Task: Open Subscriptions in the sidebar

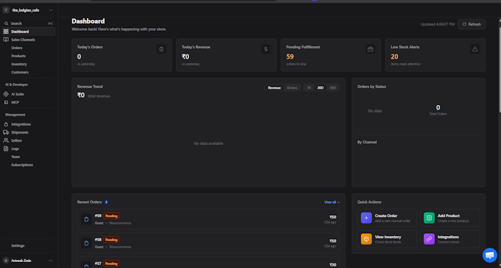Action: (22, 165)
